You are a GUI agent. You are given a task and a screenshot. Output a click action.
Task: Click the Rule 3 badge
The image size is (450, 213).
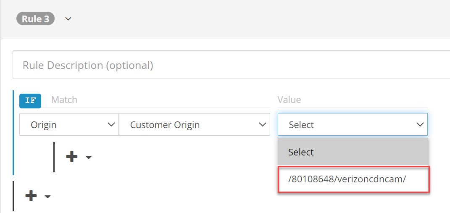(x=35, y=19)
